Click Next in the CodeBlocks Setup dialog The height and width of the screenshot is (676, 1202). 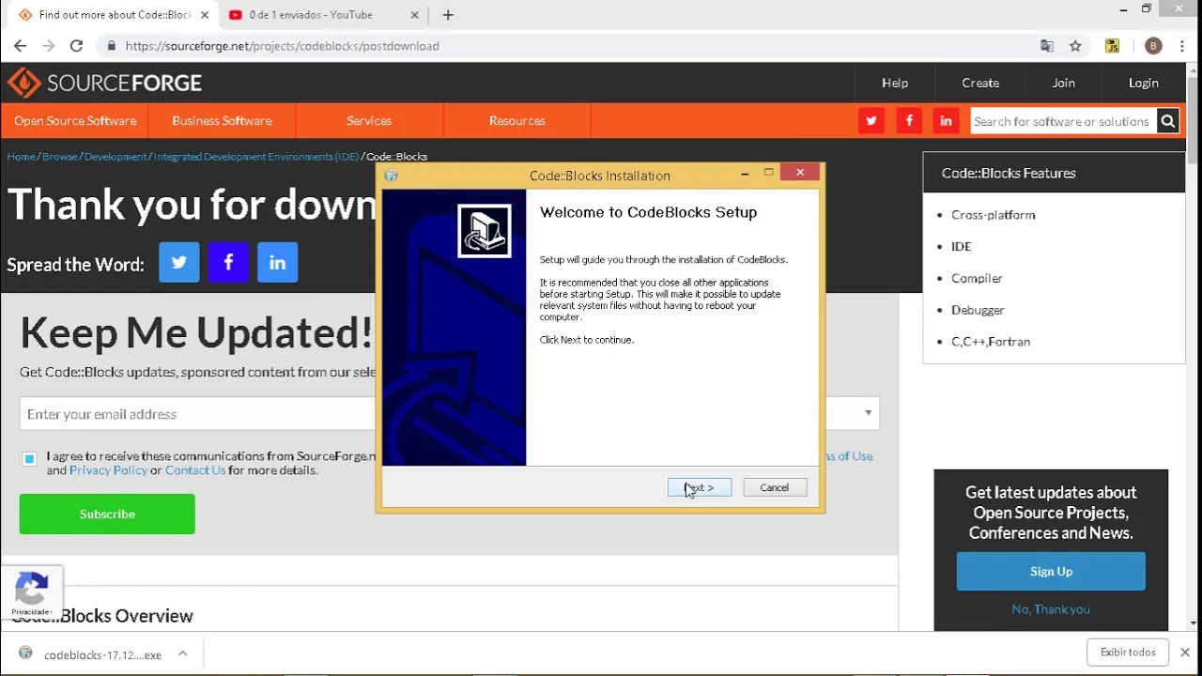700,487
